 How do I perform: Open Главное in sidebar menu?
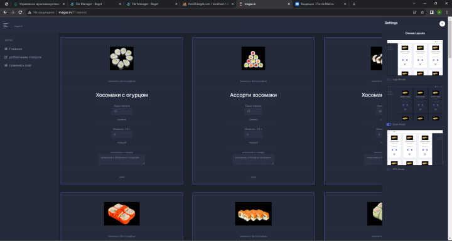click(16, 49)
